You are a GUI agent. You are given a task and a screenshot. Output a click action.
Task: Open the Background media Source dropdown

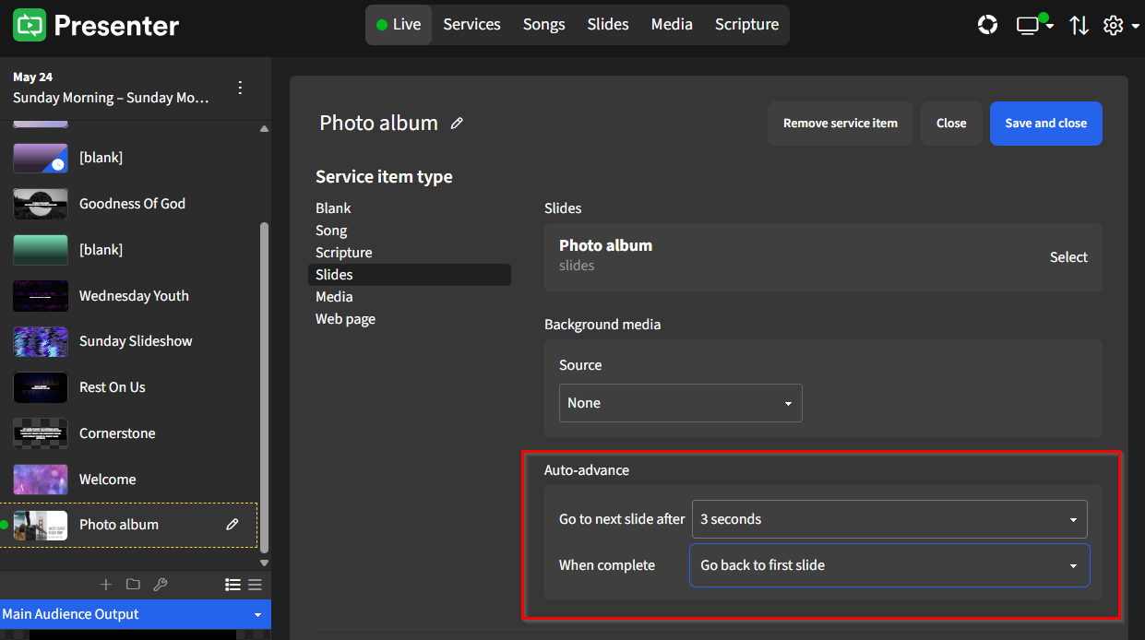pyautogui.click(x=680, y=403)
